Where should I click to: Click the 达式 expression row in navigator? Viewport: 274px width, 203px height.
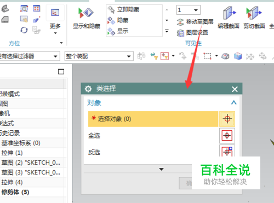(x=32, y=123)
